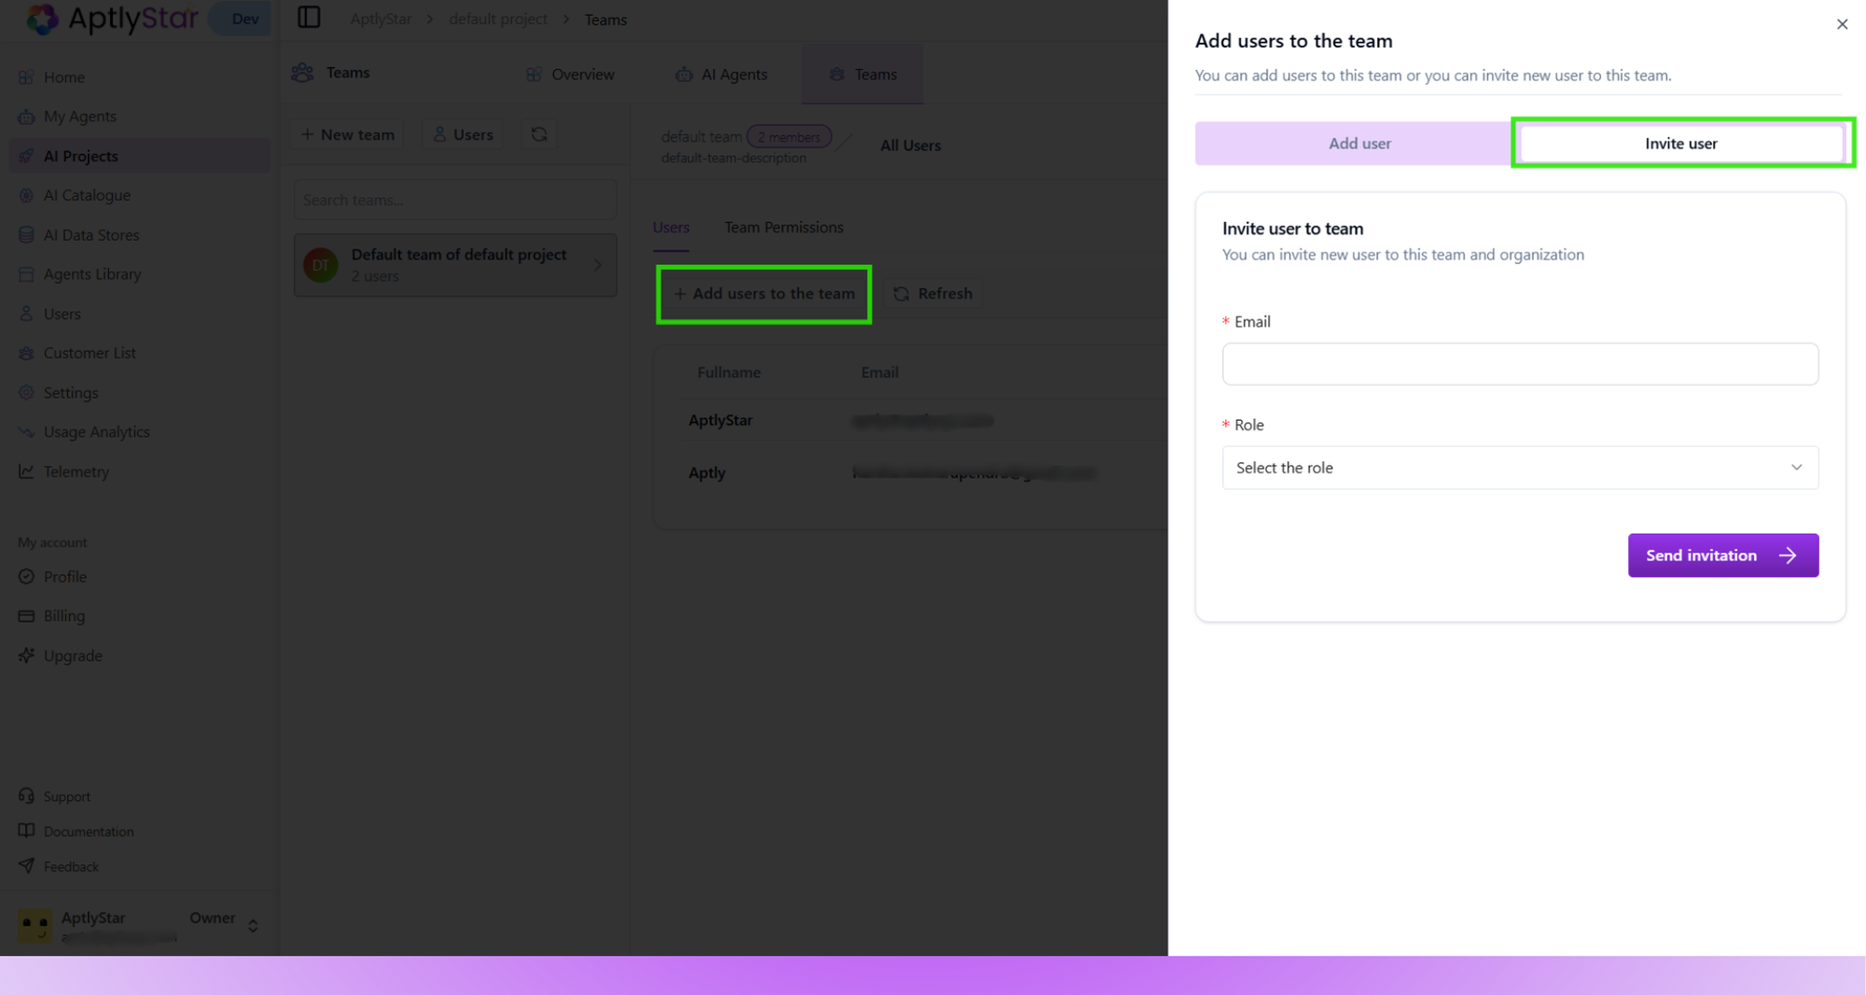Open the Customer List
This screenshot has height=995, width=1866.
pyautogui.click(x=90, y=353)
